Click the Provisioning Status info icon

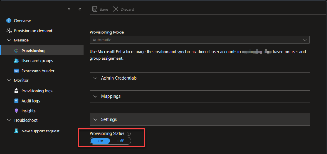coord(129,133)
